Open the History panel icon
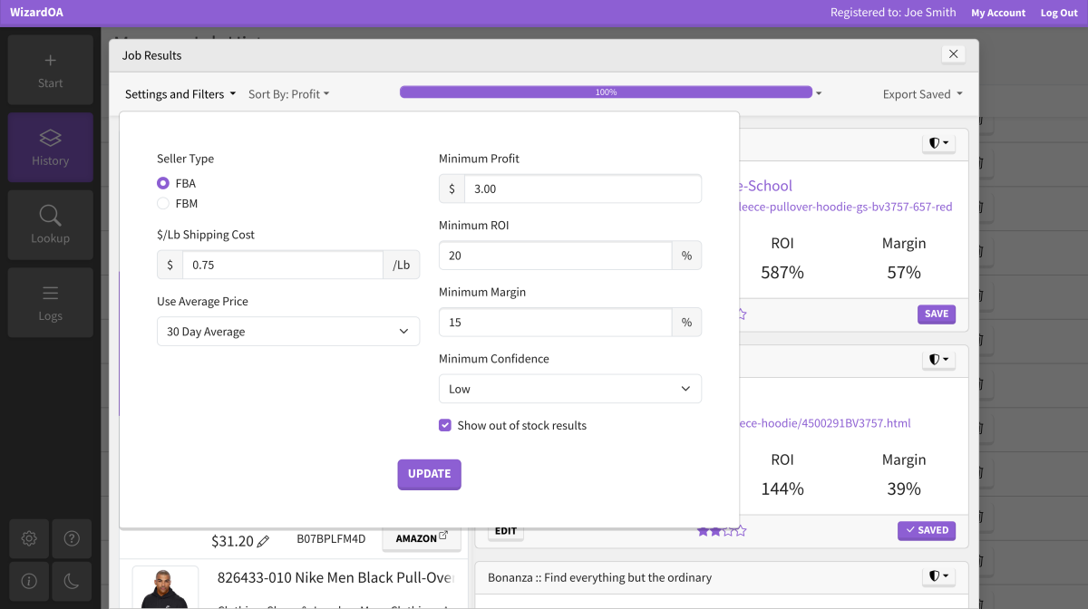 pos(50,139)
